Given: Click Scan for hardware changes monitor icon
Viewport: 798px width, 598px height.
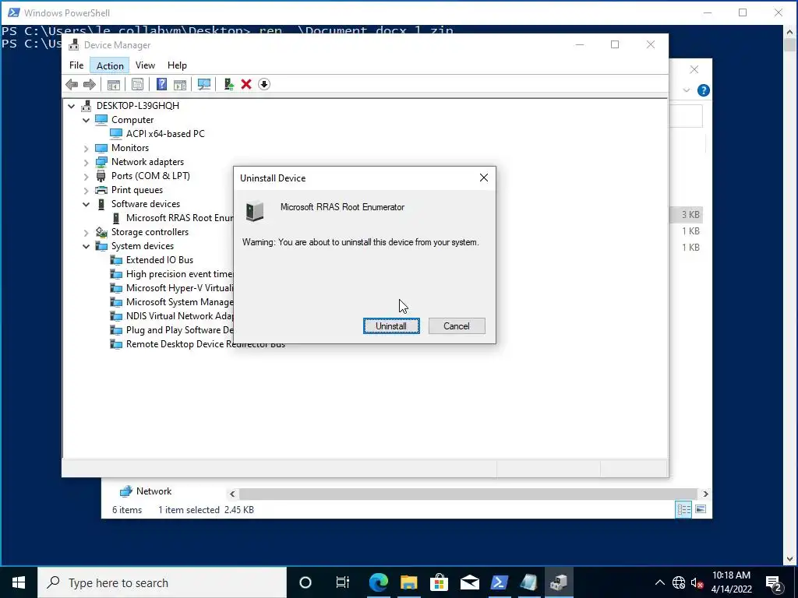Looking at the screenshot, I should [x=204, y=84].
